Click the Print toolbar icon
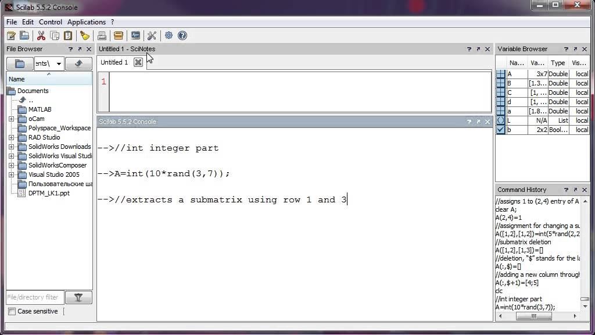Viewport: 595px width, 335px height. click(102, 35)
